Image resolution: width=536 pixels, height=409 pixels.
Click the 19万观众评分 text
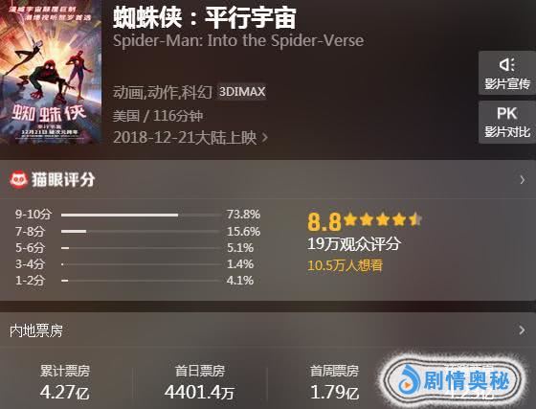(354, 244)
